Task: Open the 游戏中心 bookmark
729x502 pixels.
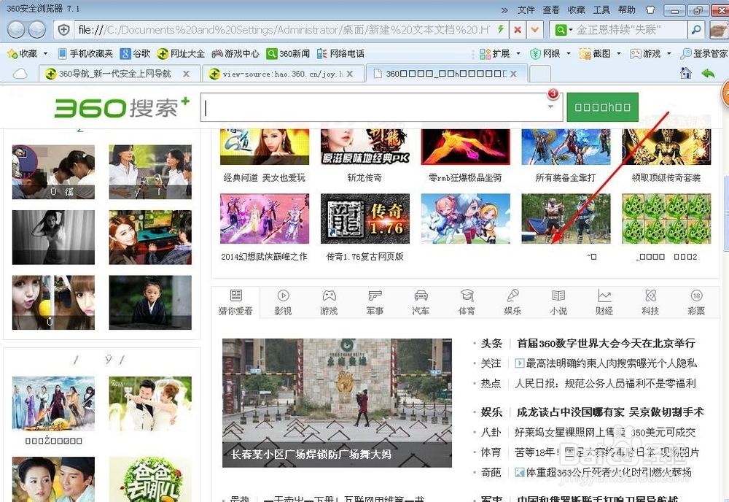Action: point(235,54)
